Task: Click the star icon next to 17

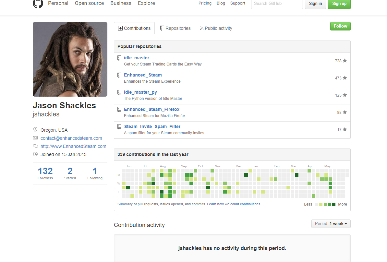Action: tap(345, 129)
